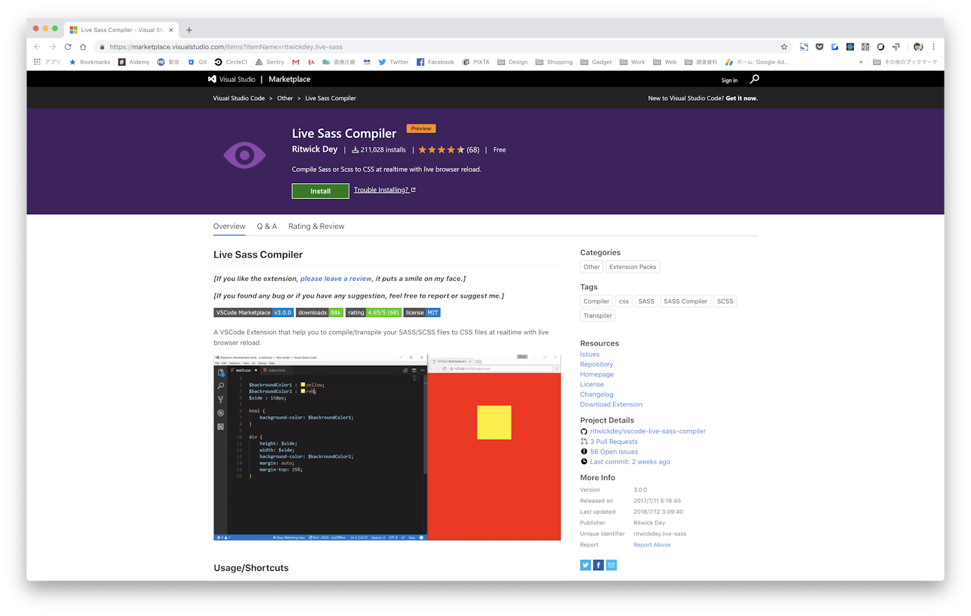The image size is (971, 616).
Task: Click the Visual Studio logo
Action: tap(232, 79)
